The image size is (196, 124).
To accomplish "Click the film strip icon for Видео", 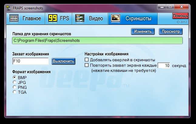I will click(x=79, y=18).
